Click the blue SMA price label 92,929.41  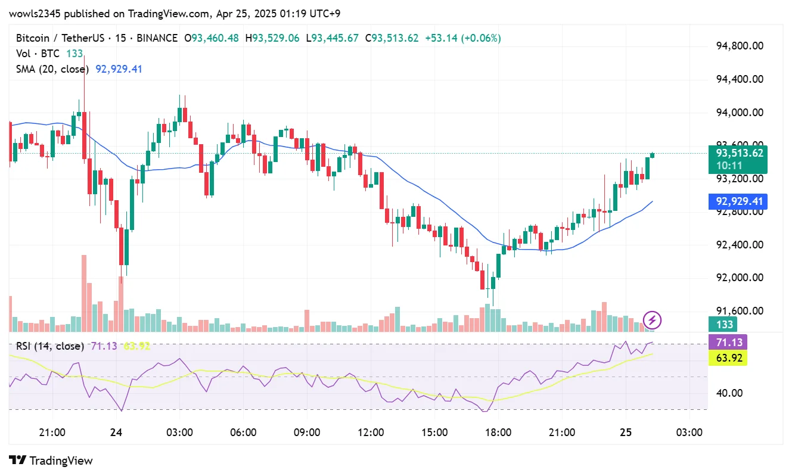click(x=737, y=201)
